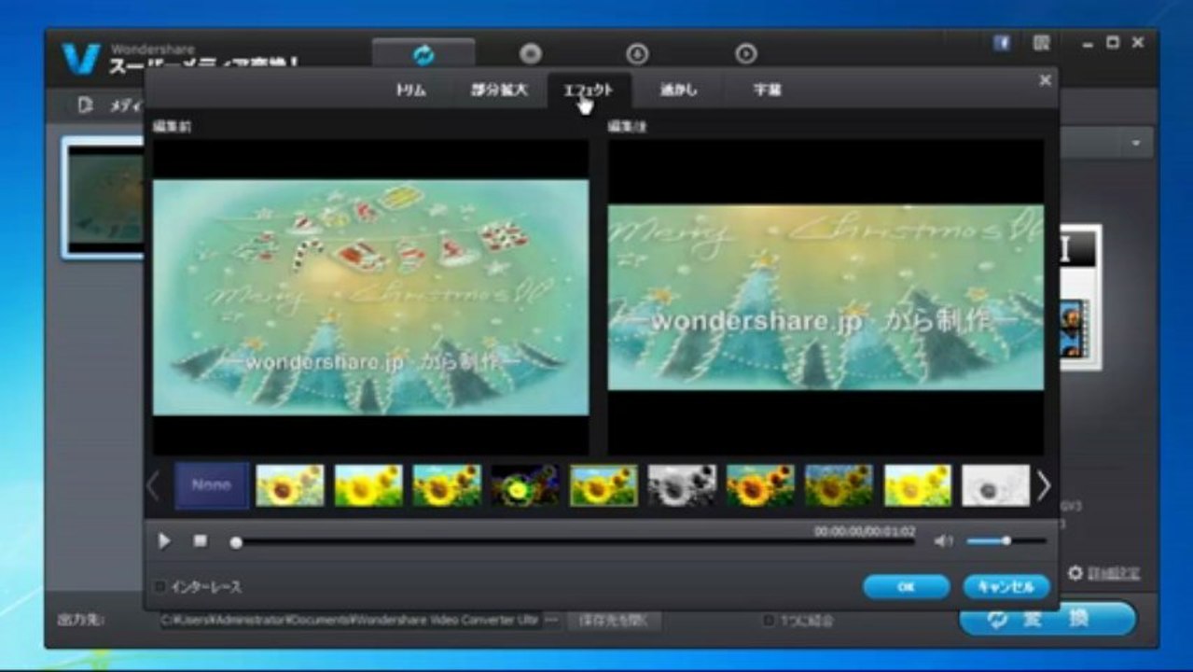Screen dimensions: 1193x672
Task: Stop the preview playback
Action: [x=200, y=539]
